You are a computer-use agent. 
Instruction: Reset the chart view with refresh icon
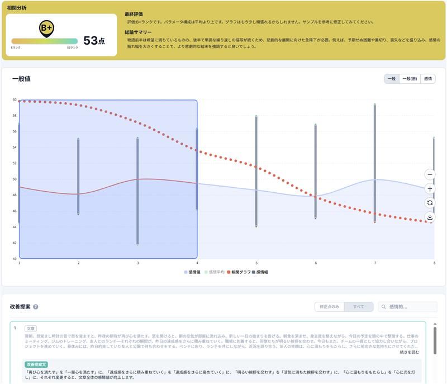point(430,203)
